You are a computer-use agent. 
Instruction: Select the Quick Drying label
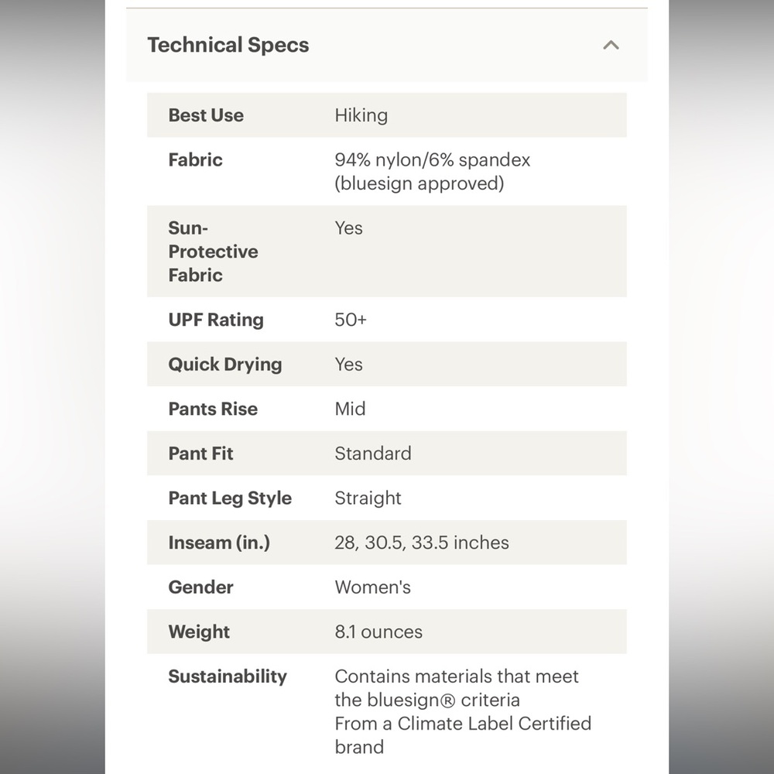[x=225, y=365]
